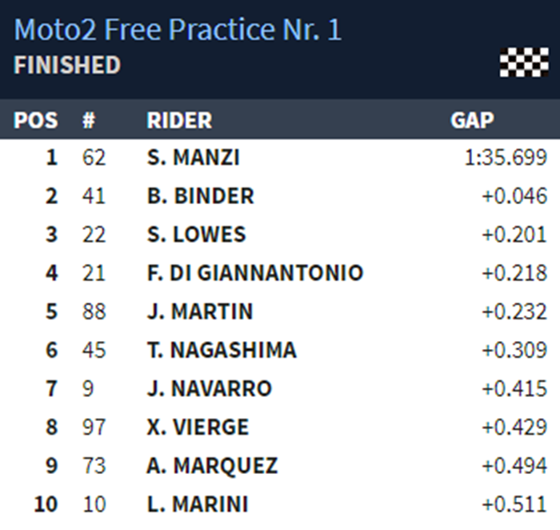Screen dimensions: 560x530
Task: Click the checkered flag icon
Action: (524, 62)
